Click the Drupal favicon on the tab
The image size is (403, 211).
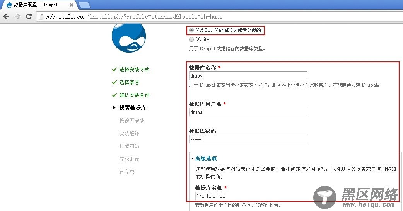pos(9,5)
